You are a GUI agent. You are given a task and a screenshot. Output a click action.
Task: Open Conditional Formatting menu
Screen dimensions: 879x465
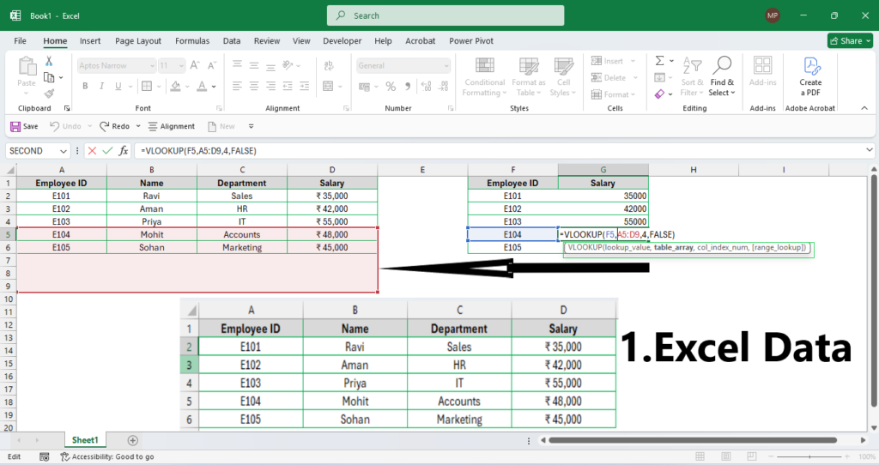(484, 76)
